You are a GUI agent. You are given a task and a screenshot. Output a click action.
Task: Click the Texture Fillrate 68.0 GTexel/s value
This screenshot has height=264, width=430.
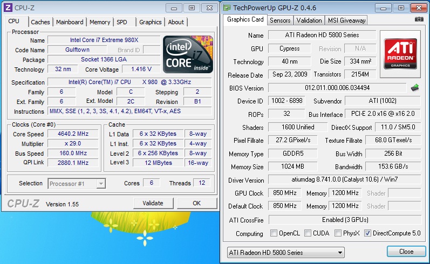(x=393, y=140)
